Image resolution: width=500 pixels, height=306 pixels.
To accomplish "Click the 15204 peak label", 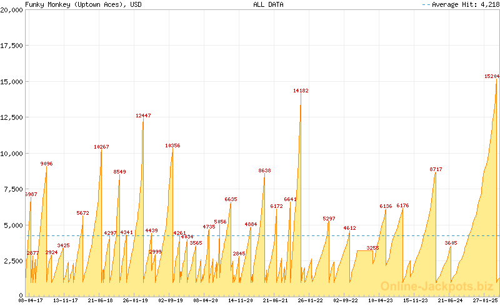I will 492,76.
